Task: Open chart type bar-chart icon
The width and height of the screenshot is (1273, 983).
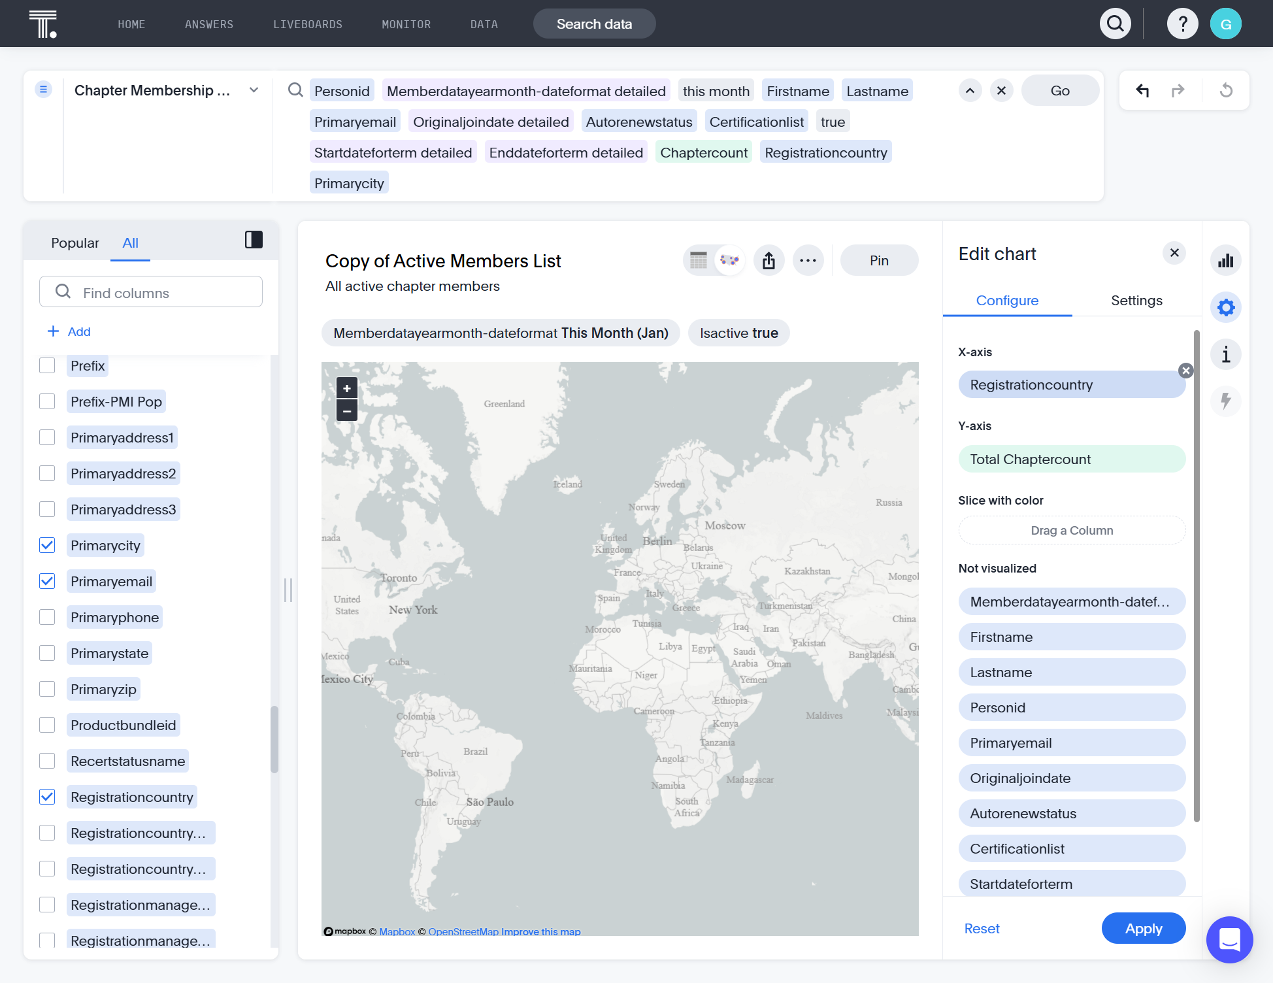Action: tap(1226, 260)
